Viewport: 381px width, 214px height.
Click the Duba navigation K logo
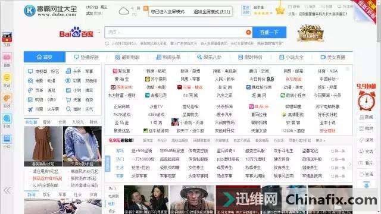point(30,11)
